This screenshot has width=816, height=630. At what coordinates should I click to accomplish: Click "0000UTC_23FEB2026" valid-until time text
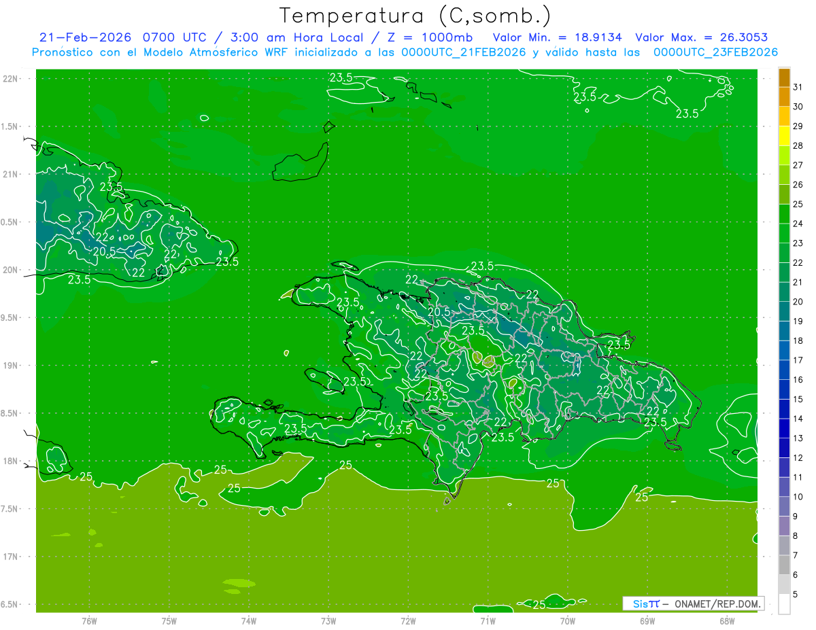pos(715,52)
